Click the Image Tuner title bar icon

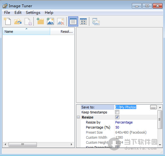(x=5, y=6)
